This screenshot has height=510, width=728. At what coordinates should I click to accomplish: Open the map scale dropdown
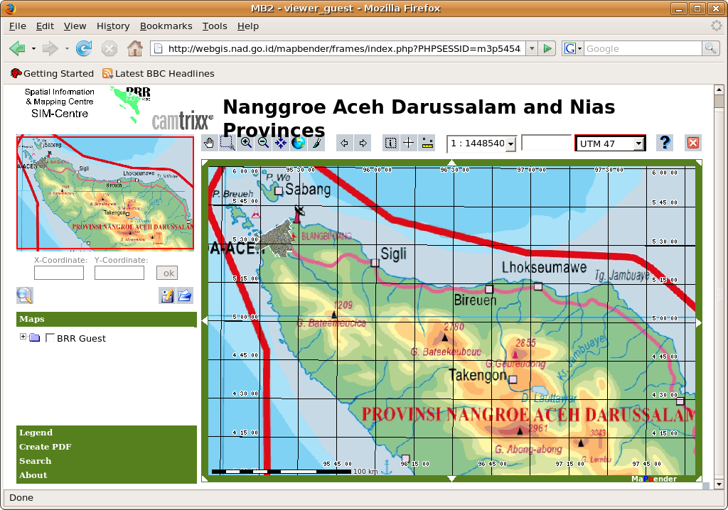[510, 144]
